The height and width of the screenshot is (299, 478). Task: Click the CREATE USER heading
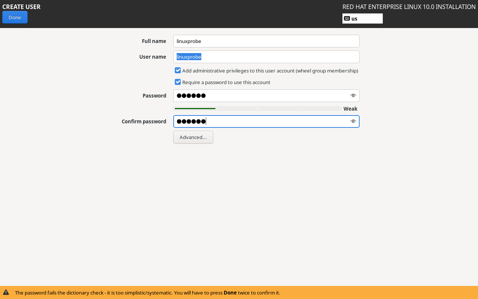tap(21, 7)
